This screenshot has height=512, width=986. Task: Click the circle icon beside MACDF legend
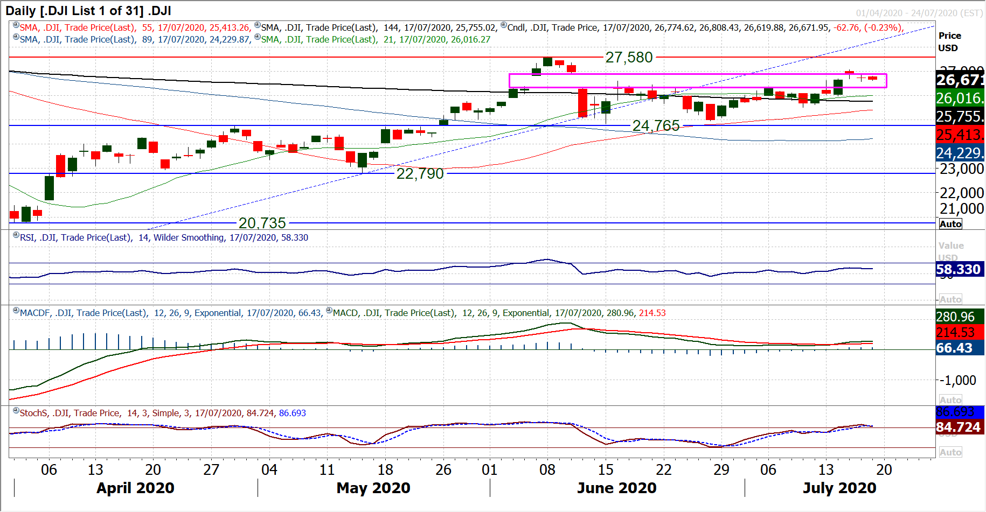[x=16, y=311]
